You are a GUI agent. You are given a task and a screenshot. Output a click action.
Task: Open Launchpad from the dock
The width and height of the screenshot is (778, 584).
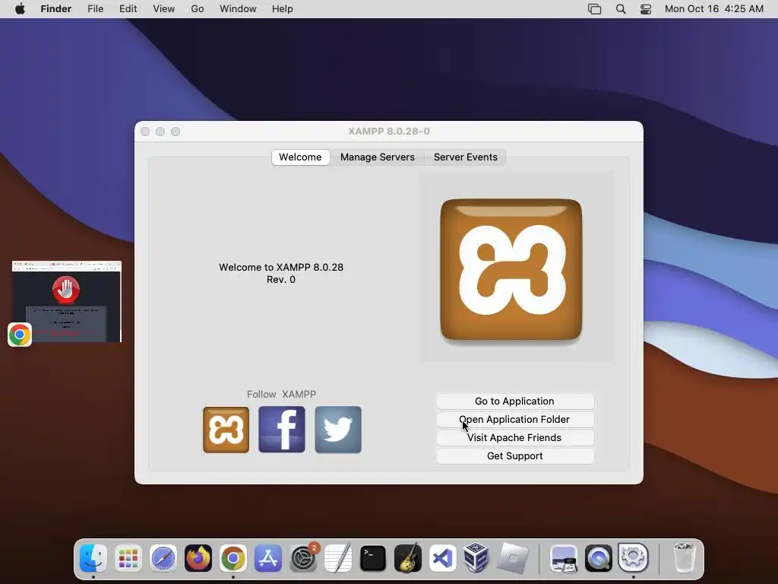(x=128, y=557)
